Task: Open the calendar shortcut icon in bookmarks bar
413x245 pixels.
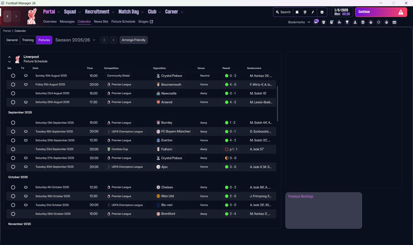Action: pos(394,22)
